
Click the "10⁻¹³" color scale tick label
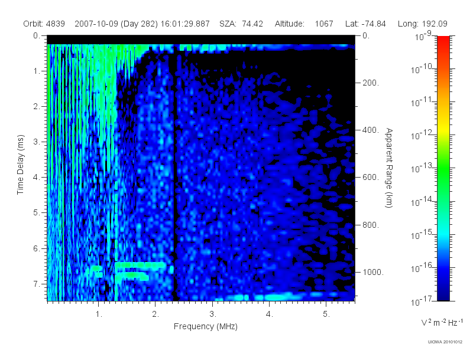coord(423,168)
